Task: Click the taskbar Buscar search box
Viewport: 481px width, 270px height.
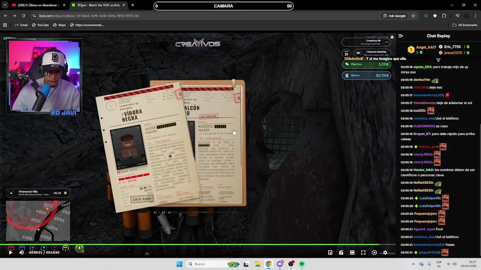Action: pos(214,264)
